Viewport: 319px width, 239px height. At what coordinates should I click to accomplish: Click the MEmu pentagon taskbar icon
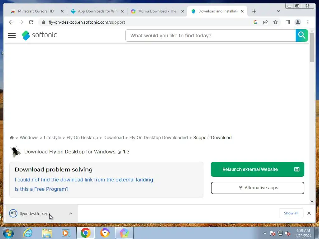pyautogui.click(x=124, y=233)
